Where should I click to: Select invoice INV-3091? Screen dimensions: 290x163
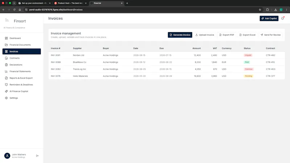click(x=55, y=55)
